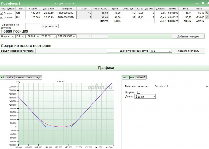Select the What if tab
The width and height of the screenshot is (209, 149).
click(x=141, y=77)
